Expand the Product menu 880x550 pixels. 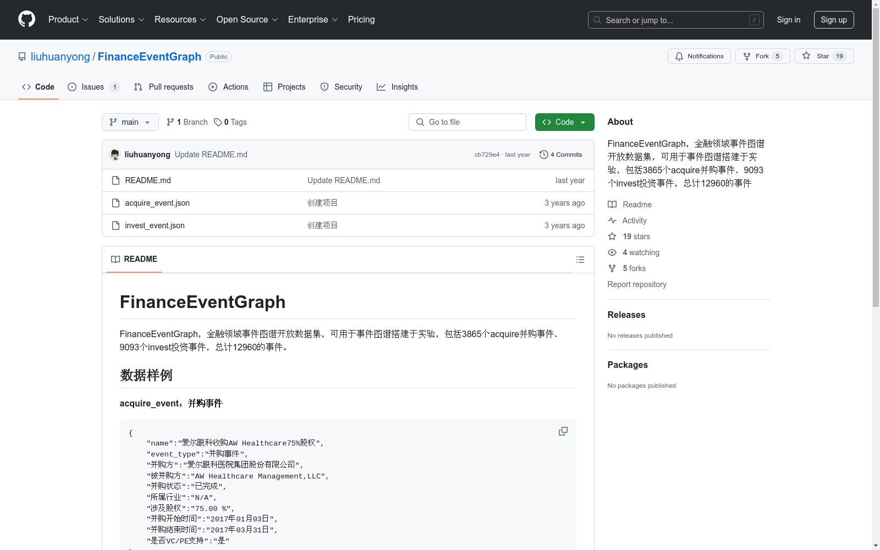[x=68, y=19]
